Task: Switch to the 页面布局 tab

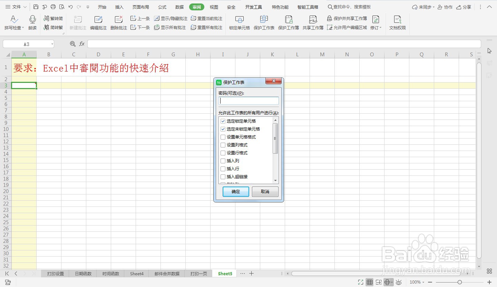Action: 141,7
